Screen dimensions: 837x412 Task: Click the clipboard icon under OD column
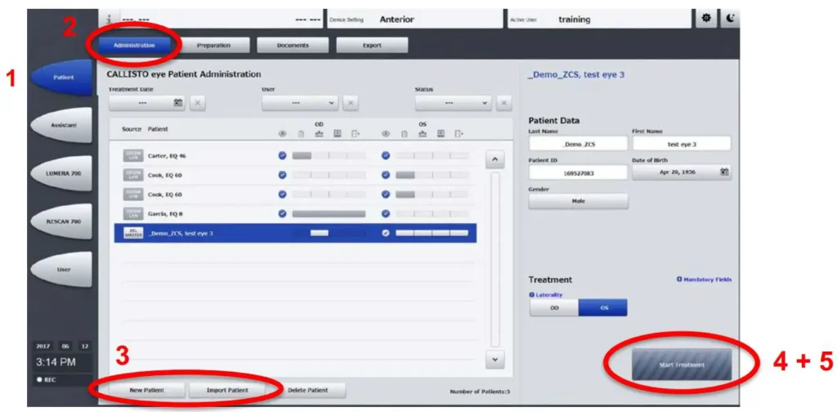pos(301,133)
